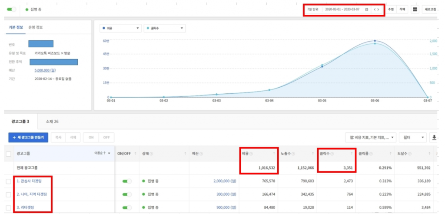
Task: Click help icon next to 비용 header
Action: 251,154
